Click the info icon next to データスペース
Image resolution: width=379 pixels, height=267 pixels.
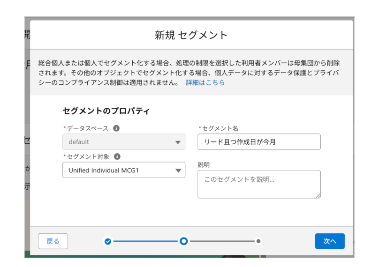pos(116,128)
